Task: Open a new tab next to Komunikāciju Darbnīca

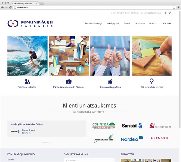Action: tap(42, 3)
